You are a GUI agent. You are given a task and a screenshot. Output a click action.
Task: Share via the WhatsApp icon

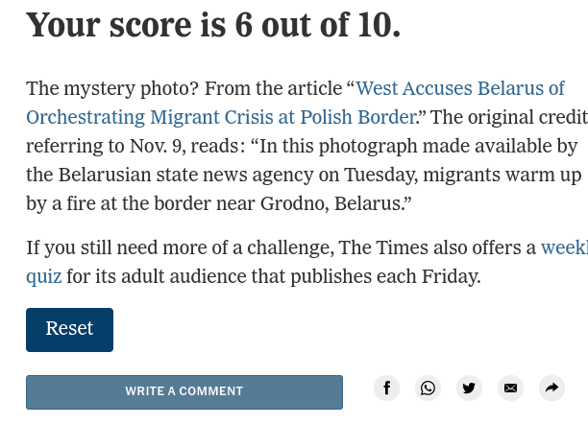click(428, 389)
